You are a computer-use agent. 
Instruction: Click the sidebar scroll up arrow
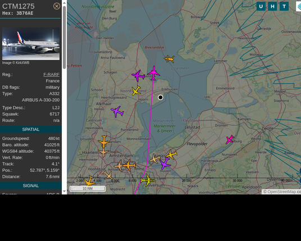[64, 3]
